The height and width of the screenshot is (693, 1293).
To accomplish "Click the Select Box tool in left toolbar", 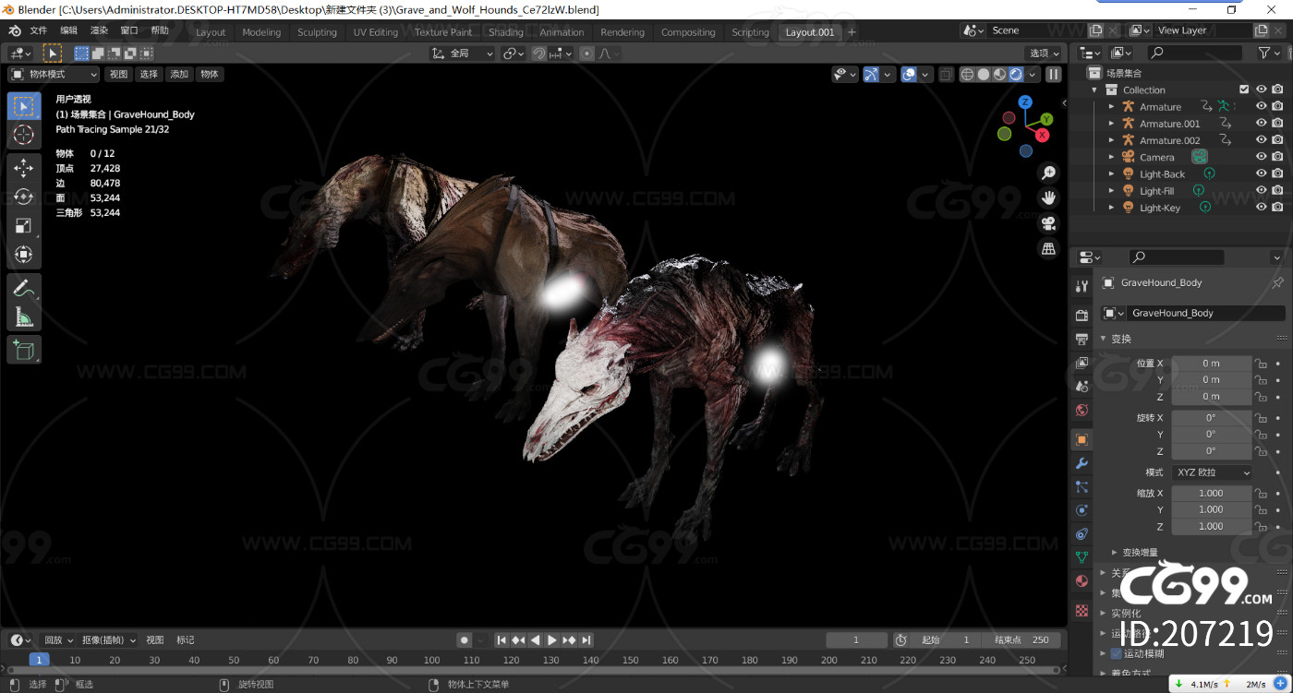I will point(24,106).
